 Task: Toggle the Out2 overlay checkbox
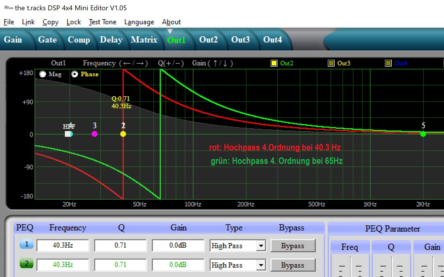[x=274, y=63]
